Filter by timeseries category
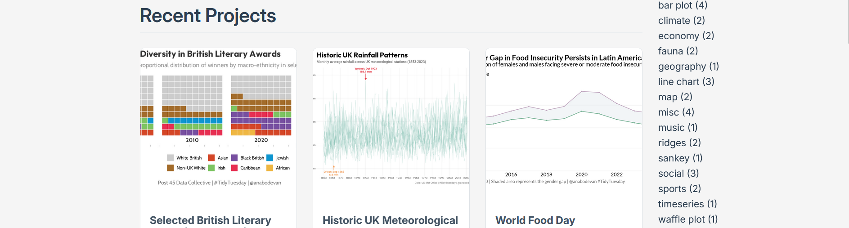This screenshot has height=228, width=849. tap(687, 204)
